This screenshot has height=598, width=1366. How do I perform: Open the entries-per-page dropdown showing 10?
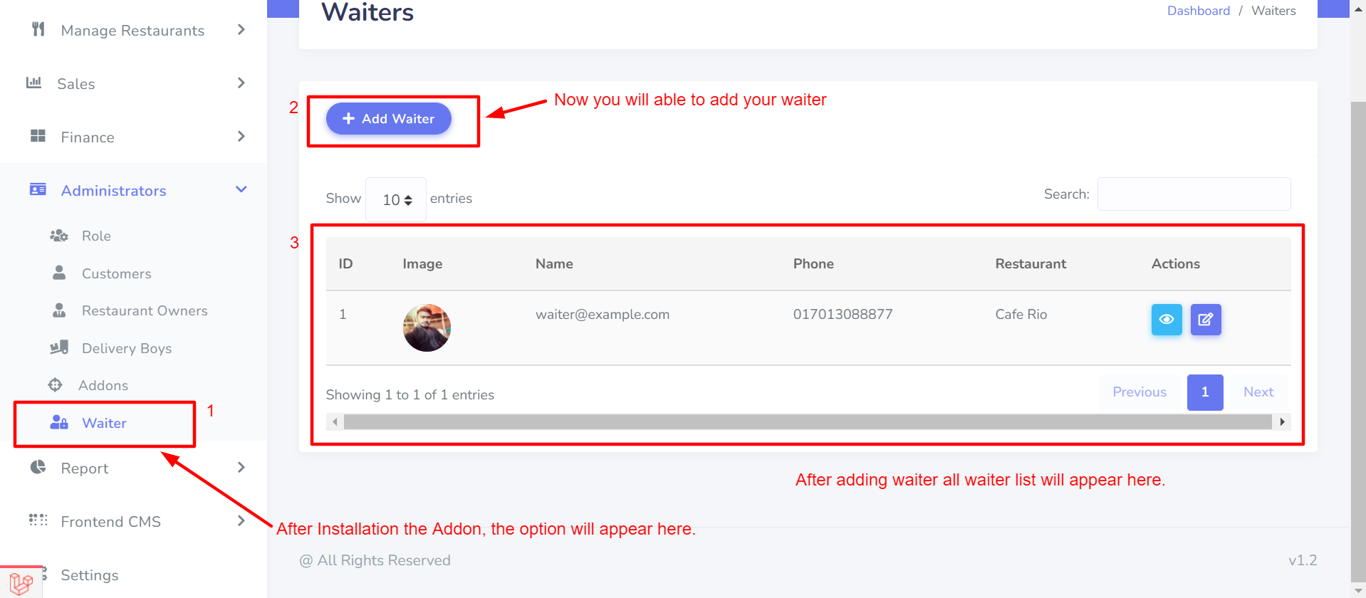(x=396, y=200)
